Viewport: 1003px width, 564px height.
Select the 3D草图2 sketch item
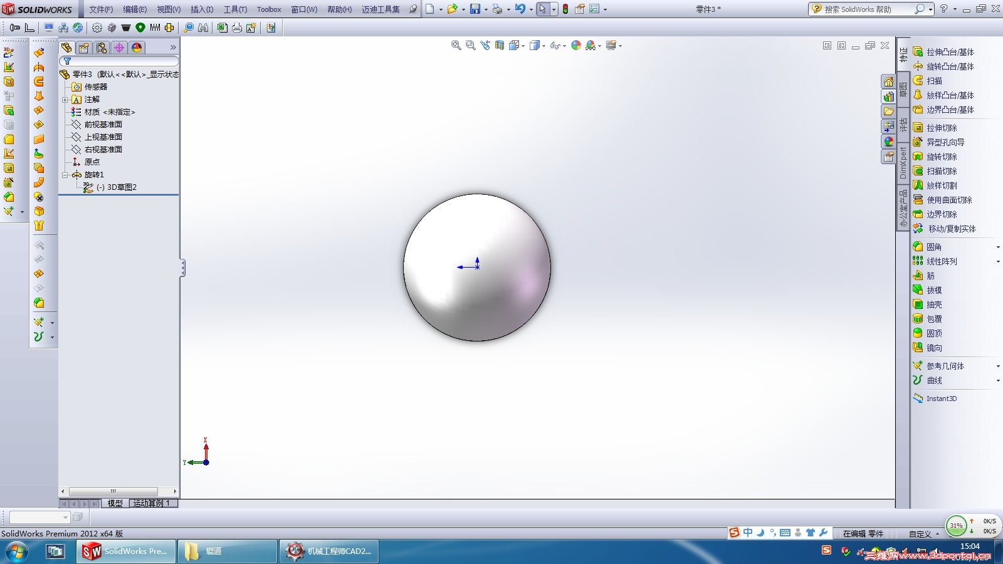point(117,187)
